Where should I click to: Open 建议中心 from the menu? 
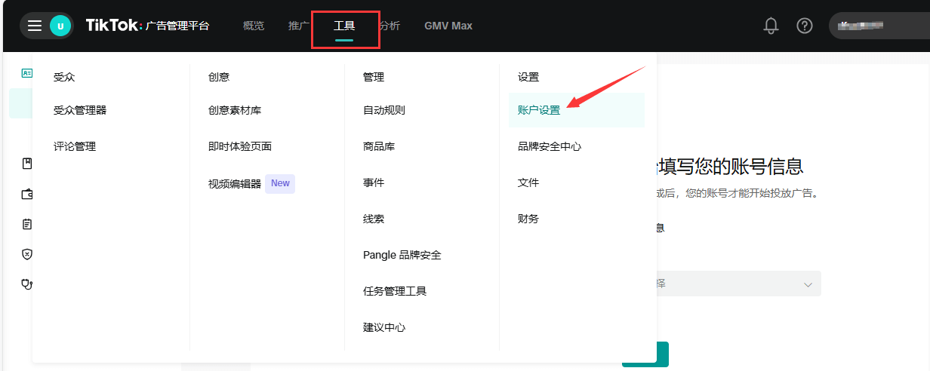(384, 327)
